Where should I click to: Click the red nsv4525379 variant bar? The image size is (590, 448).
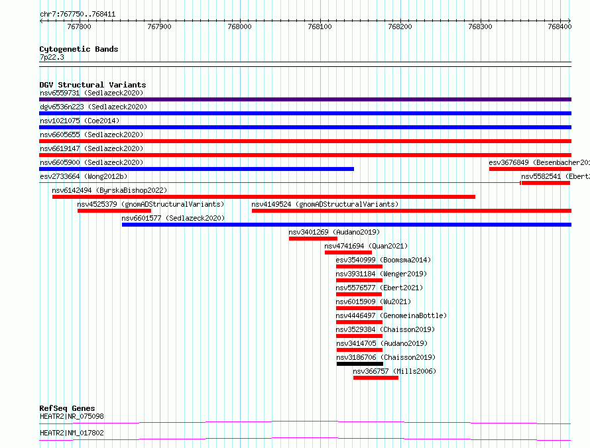pos(115,211)
